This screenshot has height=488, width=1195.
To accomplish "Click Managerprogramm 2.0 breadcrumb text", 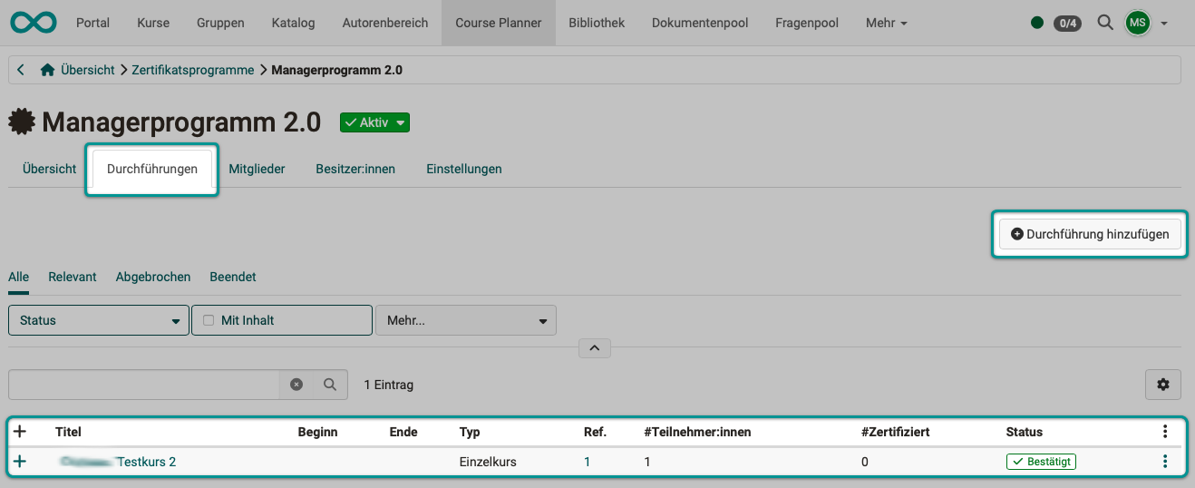I will click(337, 70).
